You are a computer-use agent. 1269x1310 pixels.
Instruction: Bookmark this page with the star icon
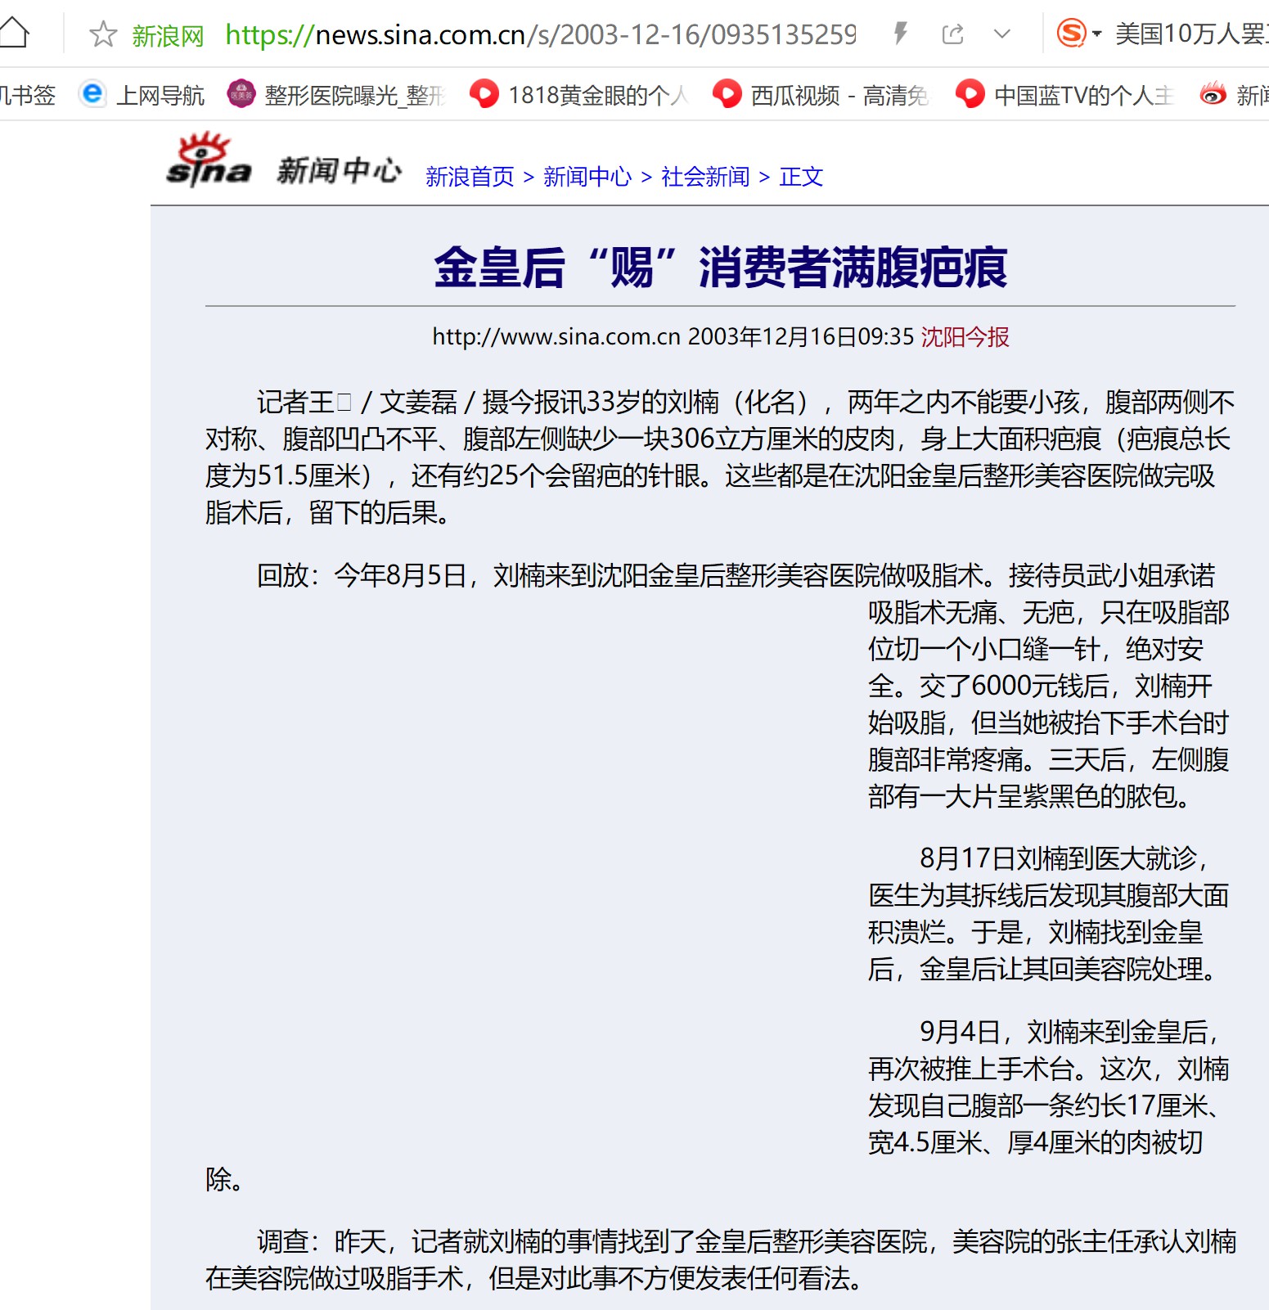[103, 34]
